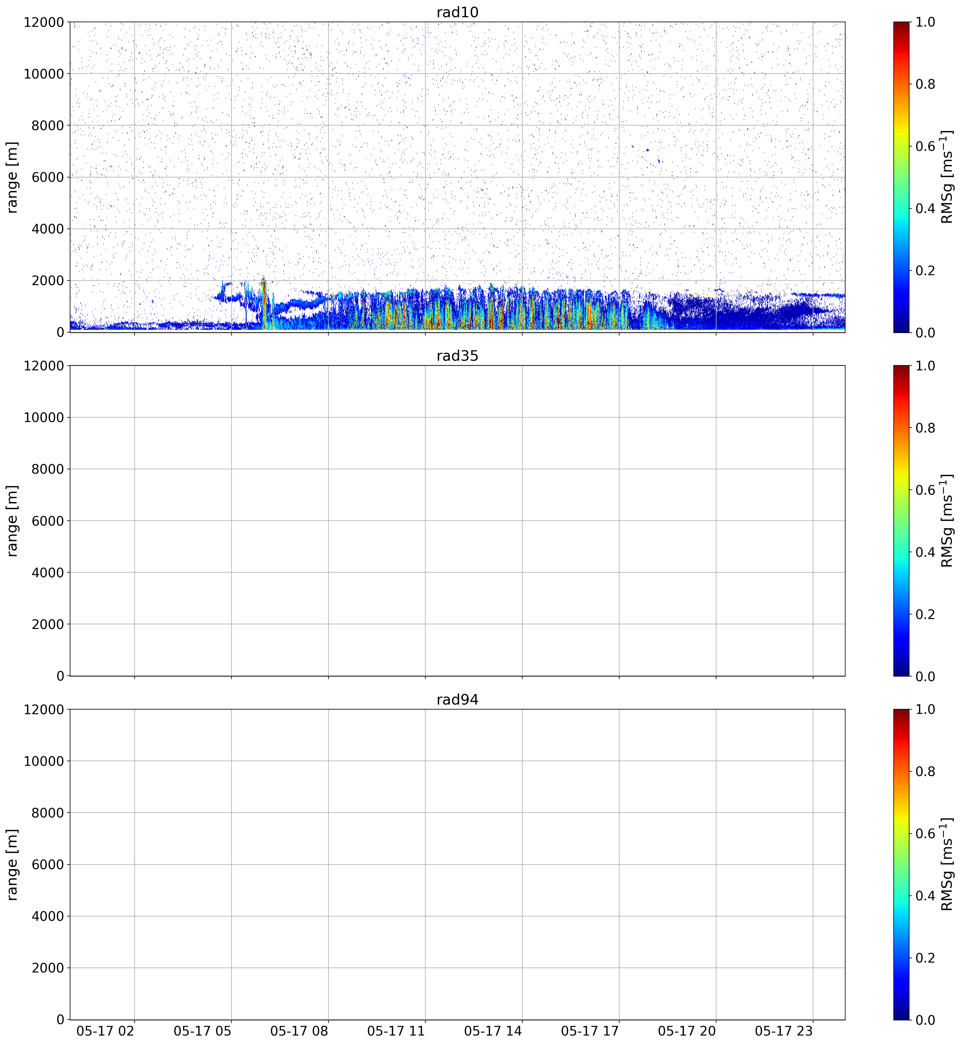
Task: Click the 0.0 label on rad10 colorbar
Action: tap(925, 332)
